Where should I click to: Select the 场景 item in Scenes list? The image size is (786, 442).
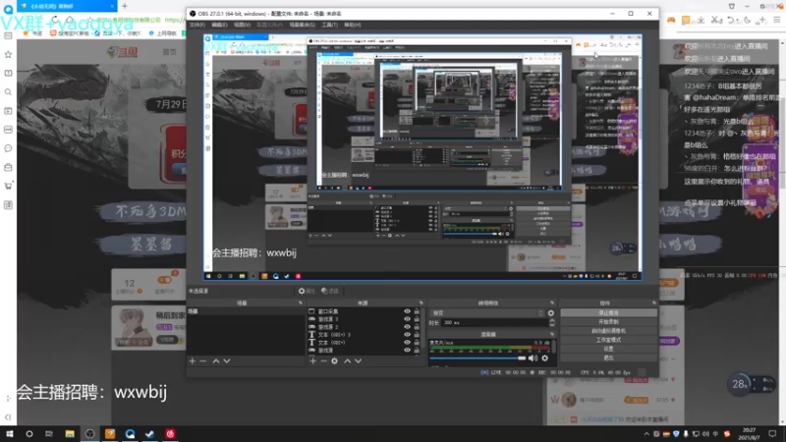point(246,311)
